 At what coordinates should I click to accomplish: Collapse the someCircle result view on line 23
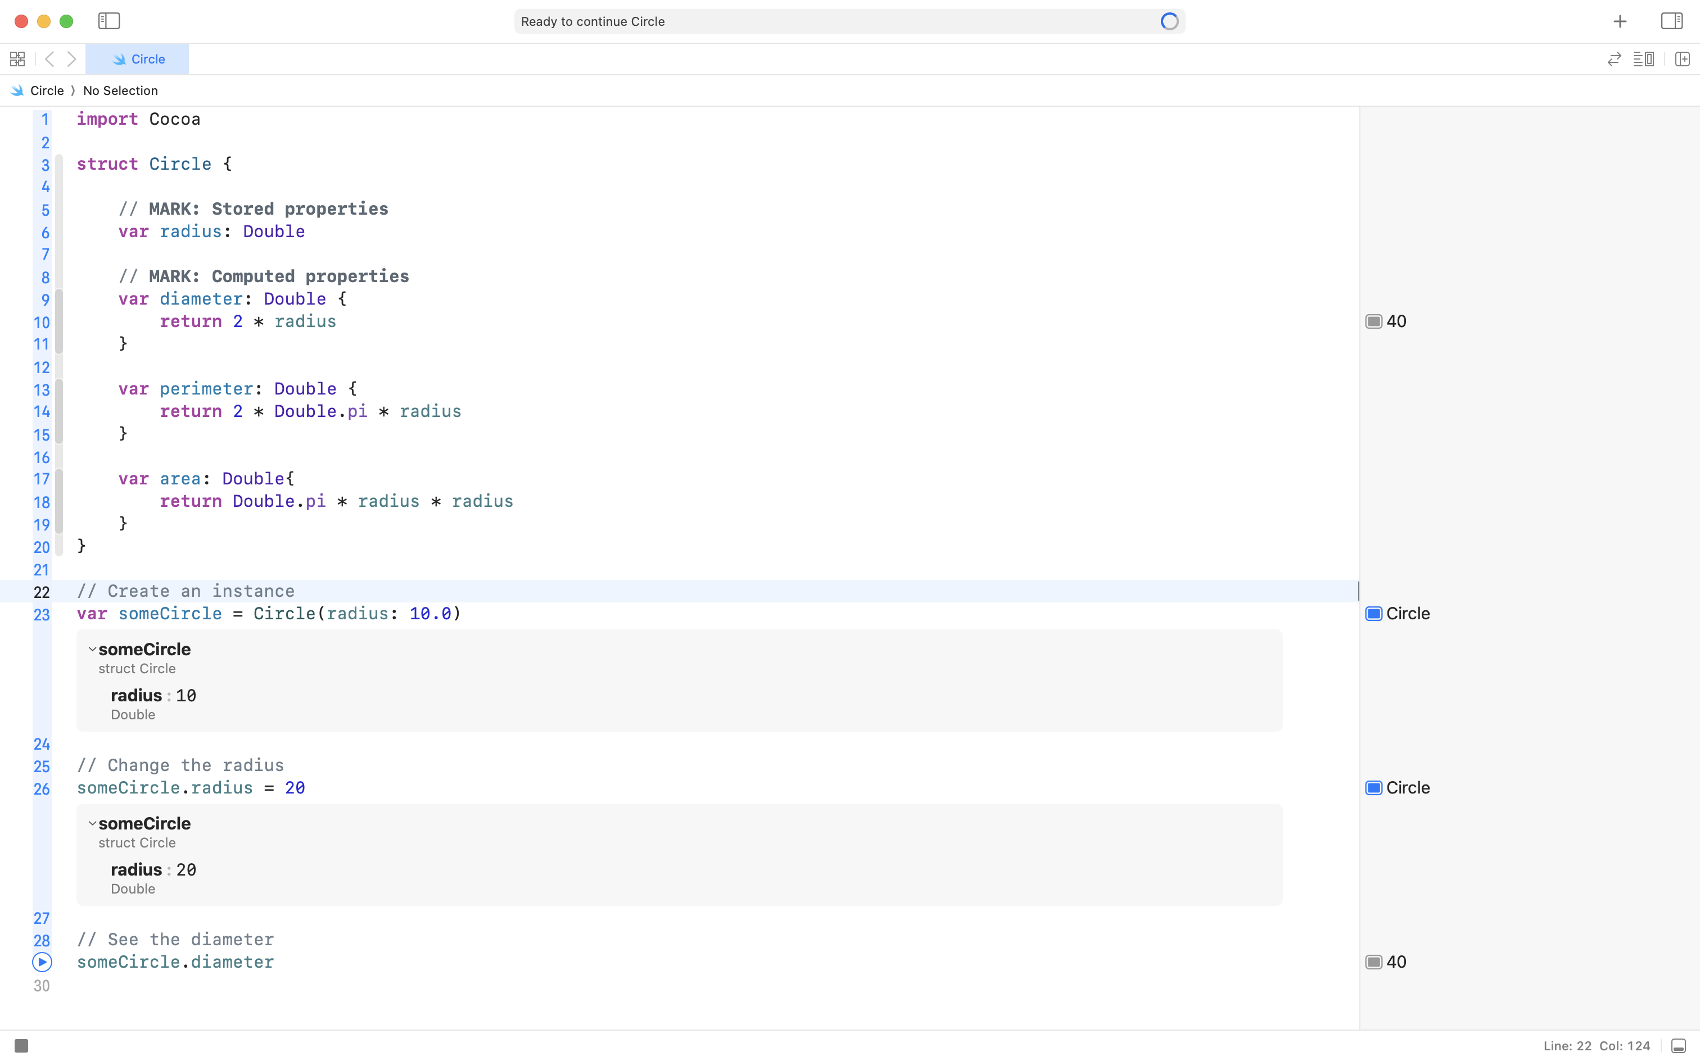[92, 649]
